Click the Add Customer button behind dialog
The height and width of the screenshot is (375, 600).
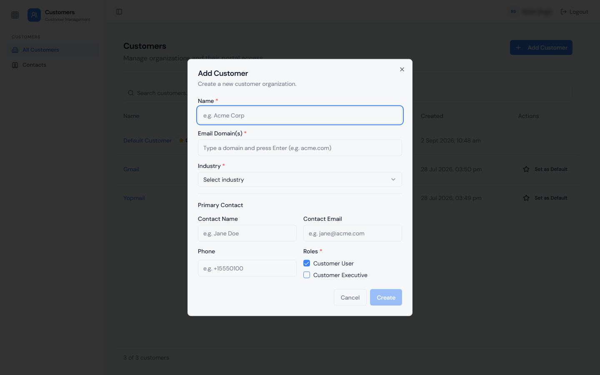pos(541,47)
